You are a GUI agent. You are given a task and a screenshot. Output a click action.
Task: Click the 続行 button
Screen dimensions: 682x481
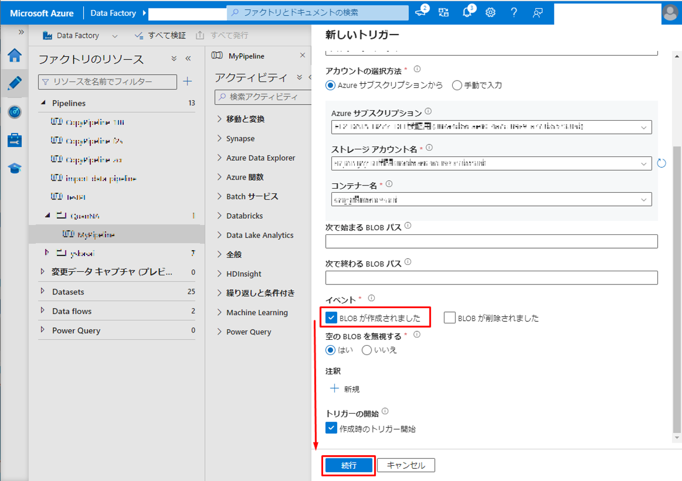pyautogui.click(x=348, y=465)
